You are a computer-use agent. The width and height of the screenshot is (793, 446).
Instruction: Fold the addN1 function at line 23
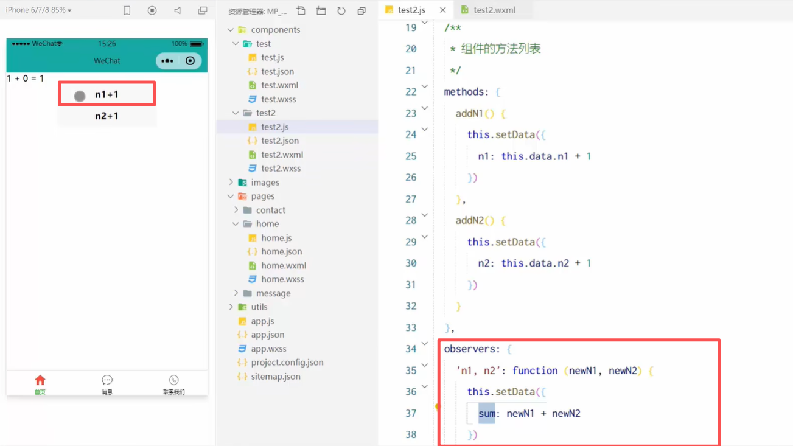click(425, 108)
